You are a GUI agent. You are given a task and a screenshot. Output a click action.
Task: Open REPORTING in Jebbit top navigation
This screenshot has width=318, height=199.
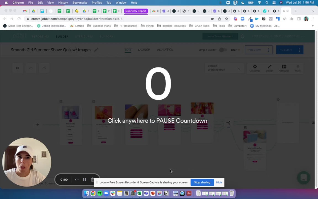click(40, 36)
